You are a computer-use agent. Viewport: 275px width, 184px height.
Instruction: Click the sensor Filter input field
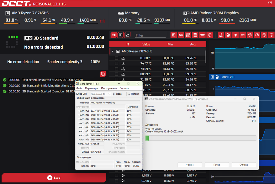[x=150, y=35]
